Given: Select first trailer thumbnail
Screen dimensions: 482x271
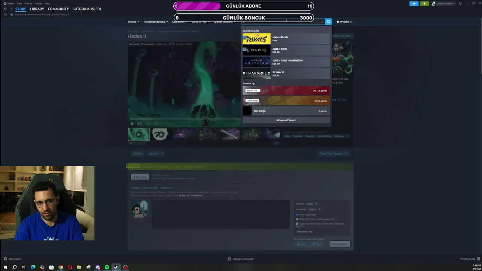Looking at the screenshot, I should point(139,134).
